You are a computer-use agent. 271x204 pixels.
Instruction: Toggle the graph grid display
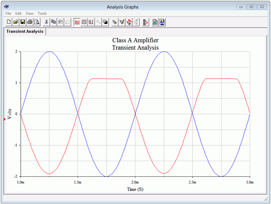(x=77, y=22)
